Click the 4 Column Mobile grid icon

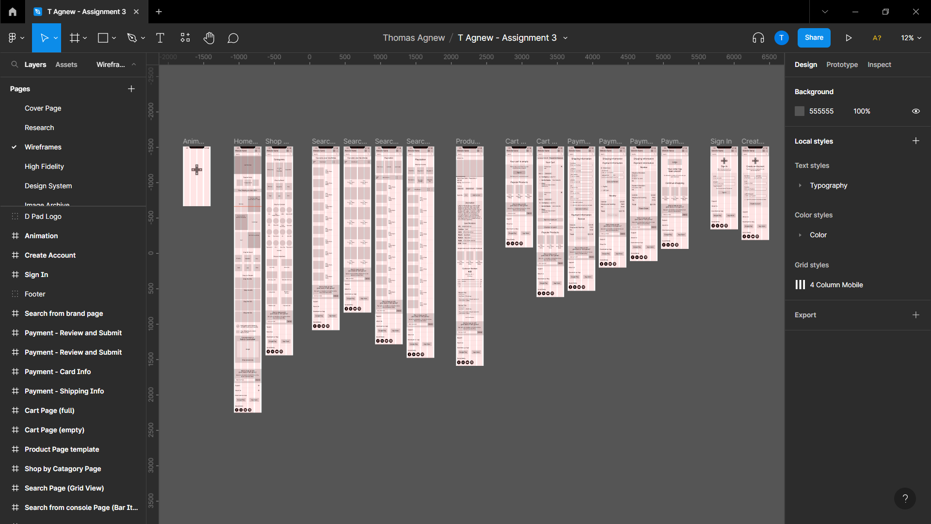point(800,285)
